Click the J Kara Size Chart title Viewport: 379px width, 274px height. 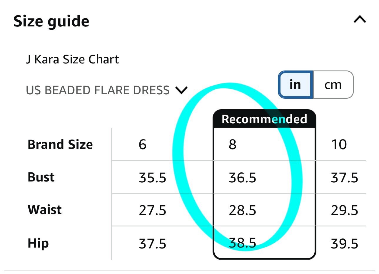pos(72,59)
